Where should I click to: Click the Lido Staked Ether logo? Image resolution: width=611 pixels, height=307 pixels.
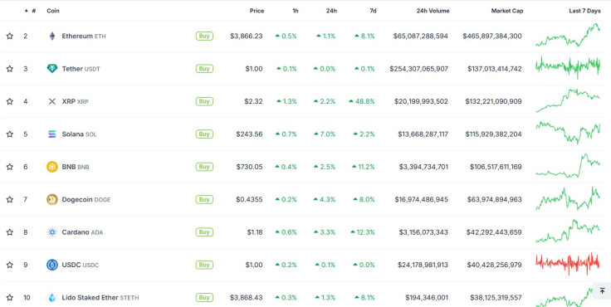point(52,298)
